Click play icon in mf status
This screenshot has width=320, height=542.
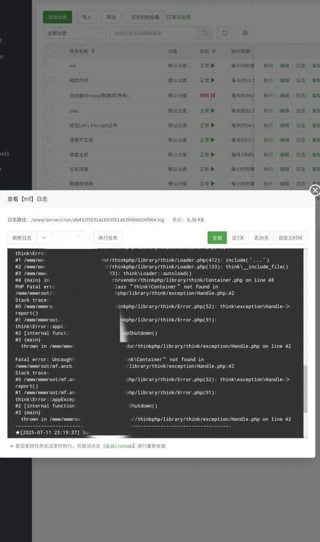213,66
